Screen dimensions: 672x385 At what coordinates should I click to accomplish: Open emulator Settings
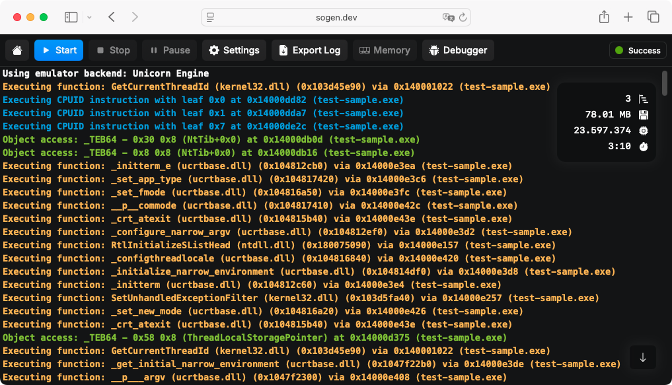coord(234,51)
